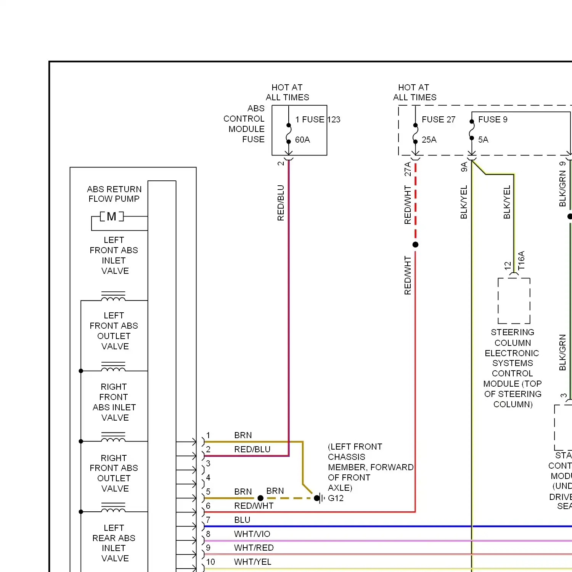Click coil symbol under Right Front ABS Outlet Valve
The width and height of the screenshot is (572, 572).
113,508
